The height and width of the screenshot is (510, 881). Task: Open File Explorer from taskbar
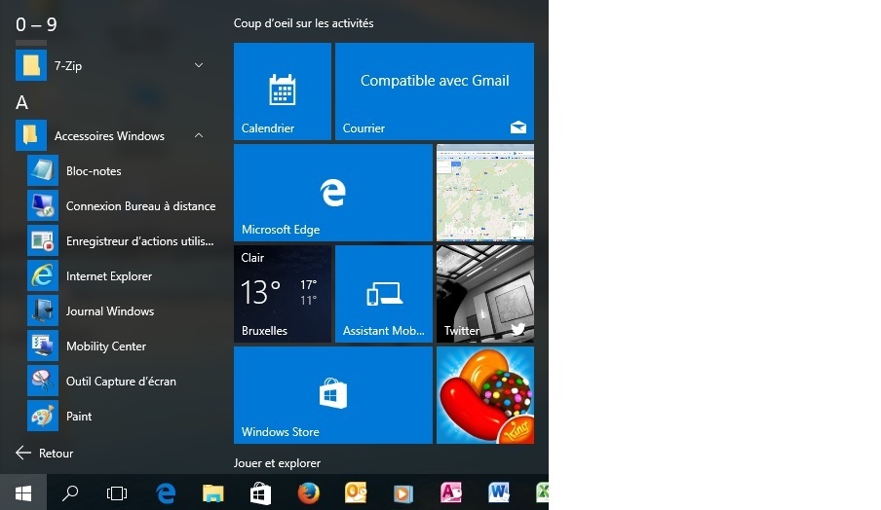coord(213,493)
